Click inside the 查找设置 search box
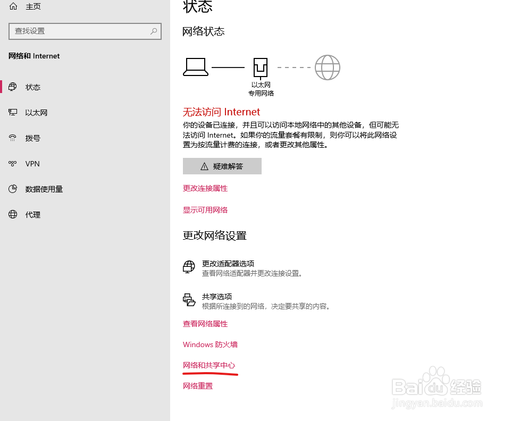The width and height of the screenshot is (511, 421). coord(85,31)
